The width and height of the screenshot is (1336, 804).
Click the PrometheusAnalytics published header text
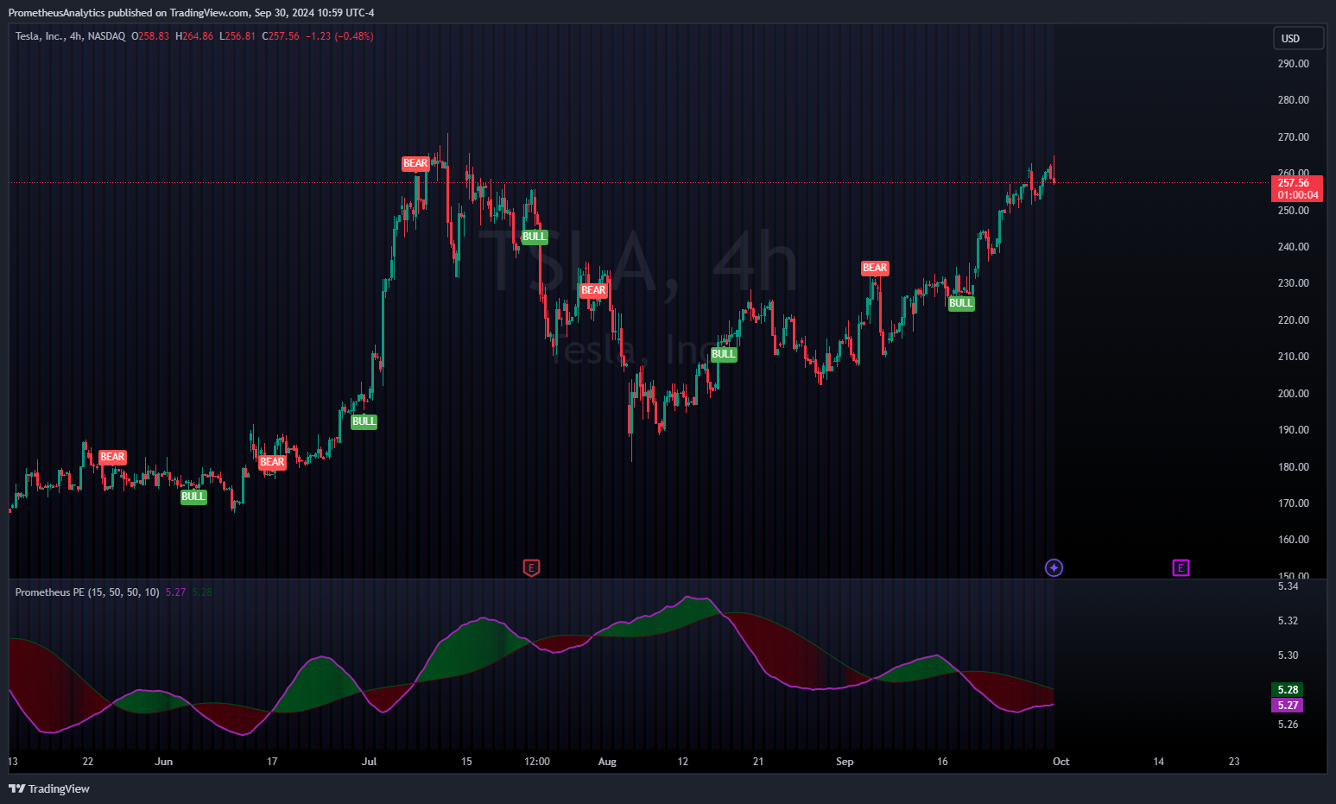tap(191, 12)
